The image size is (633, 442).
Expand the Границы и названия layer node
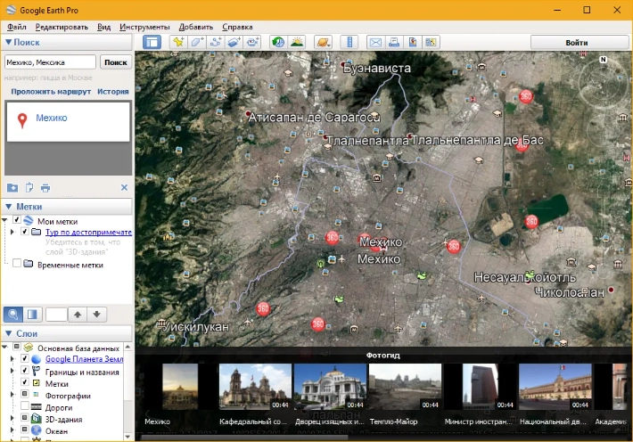click(x=12, y=371)
